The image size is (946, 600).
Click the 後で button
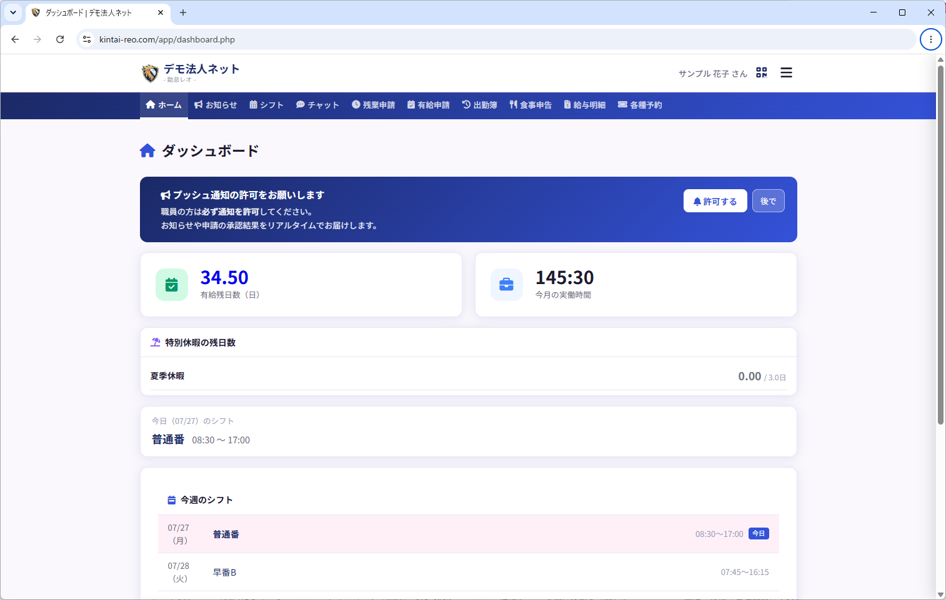[x=769, y=201]
